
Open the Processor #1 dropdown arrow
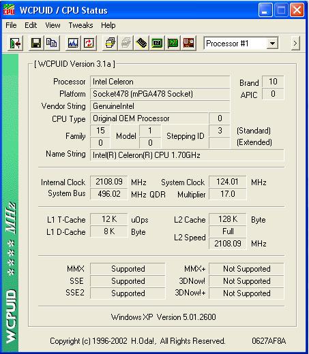coord(272,44)
